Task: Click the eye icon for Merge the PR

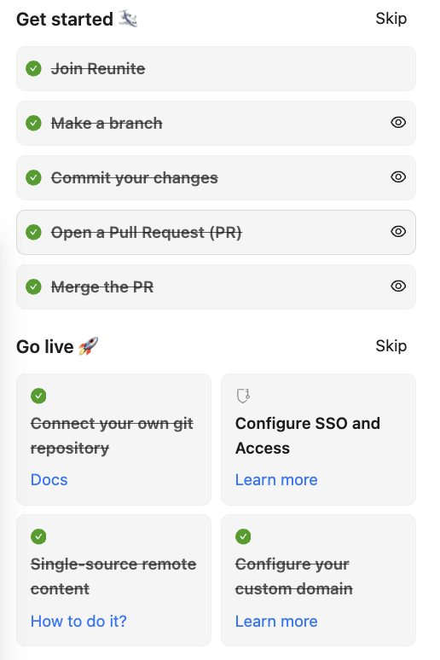Action: [398, 287]
